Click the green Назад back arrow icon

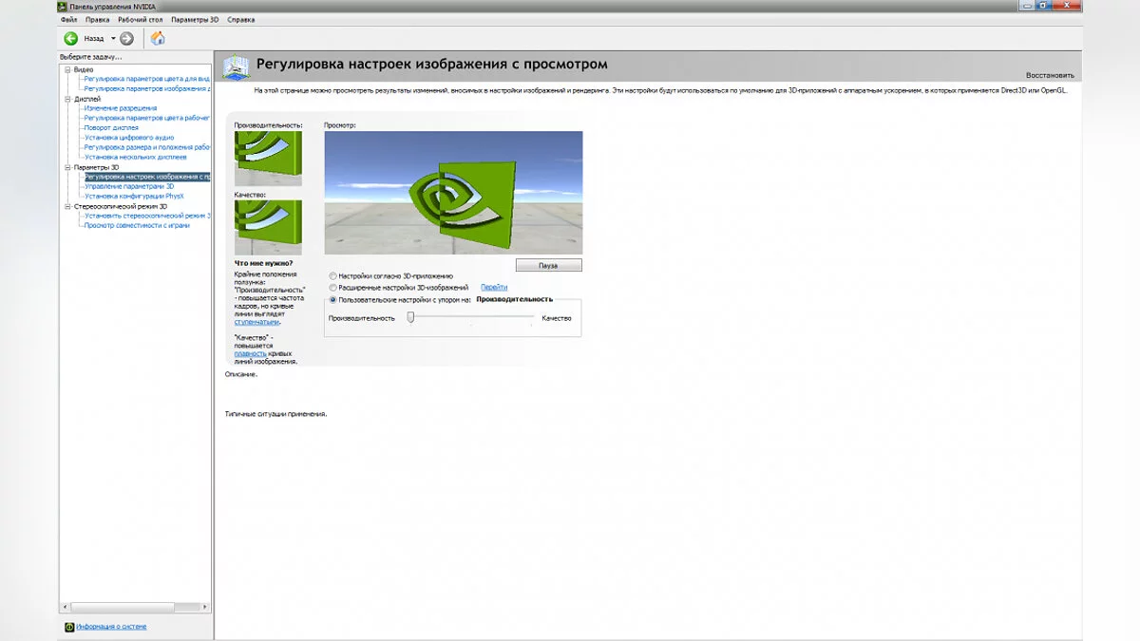70,38
